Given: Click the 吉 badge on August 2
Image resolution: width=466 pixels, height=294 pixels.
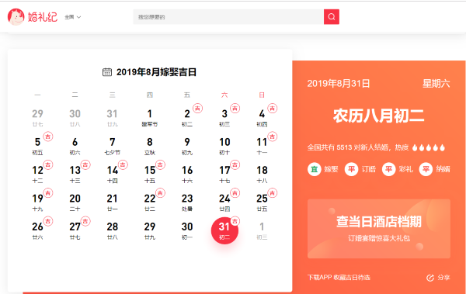Looking at the screenshot, I should point(197,108).
